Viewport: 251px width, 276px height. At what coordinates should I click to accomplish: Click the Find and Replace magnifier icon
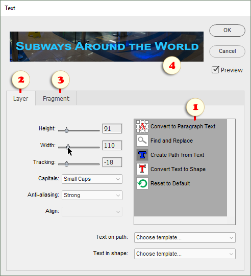142,141
